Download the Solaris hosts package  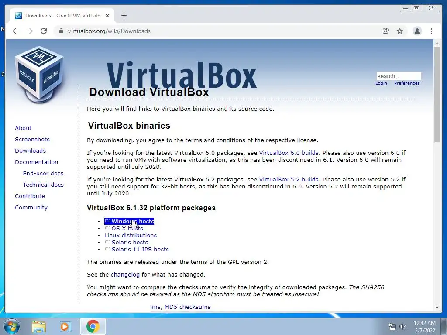[126, 243]
